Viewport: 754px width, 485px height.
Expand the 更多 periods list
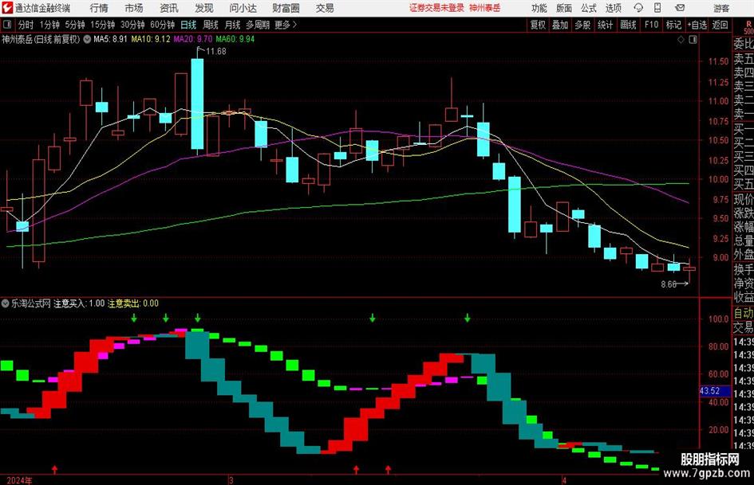286,25
